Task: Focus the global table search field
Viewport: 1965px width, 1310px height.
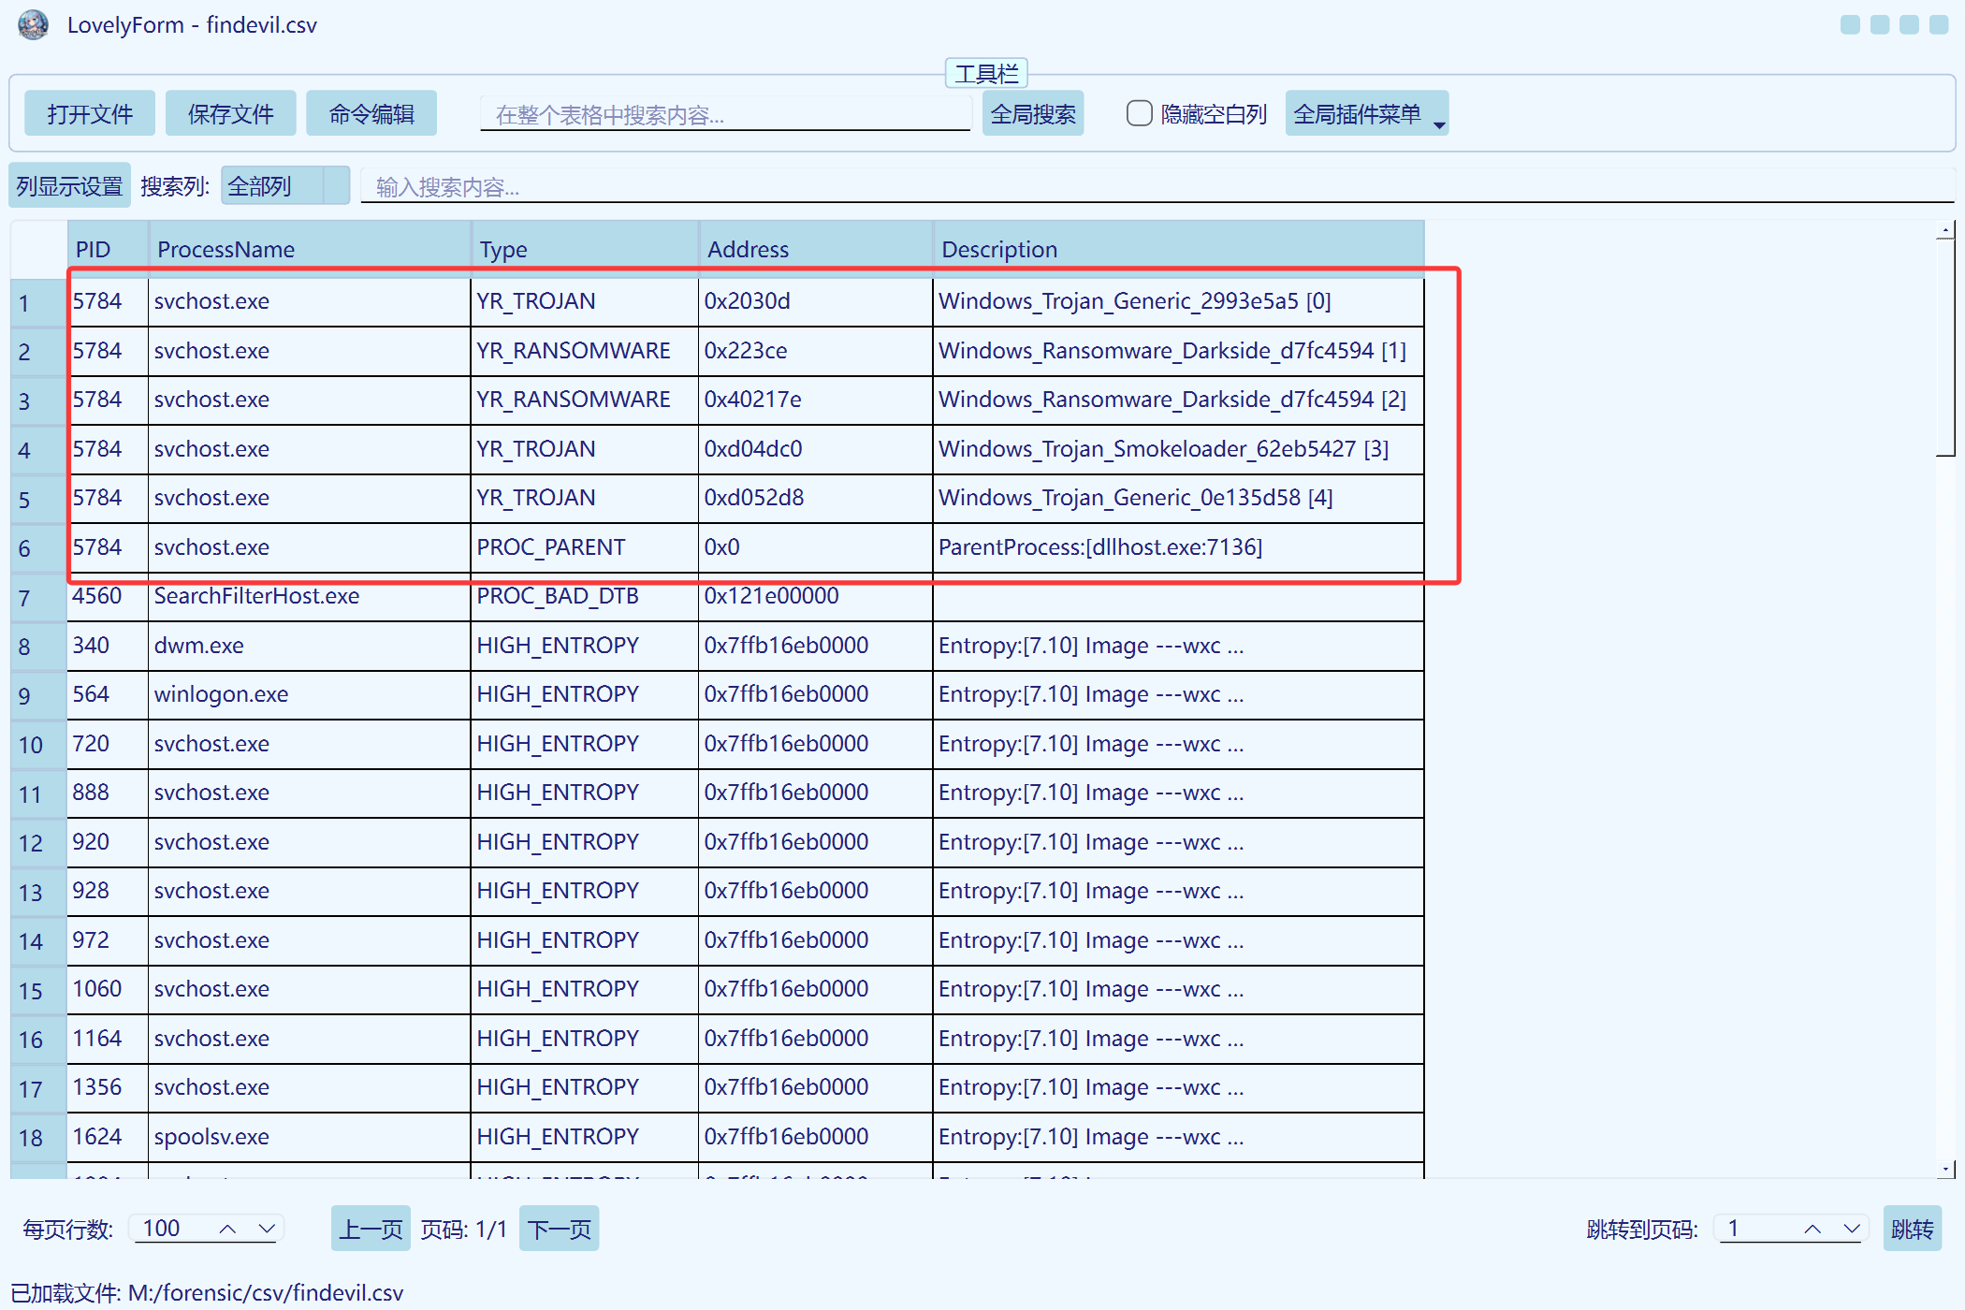Action: (724, 114)
